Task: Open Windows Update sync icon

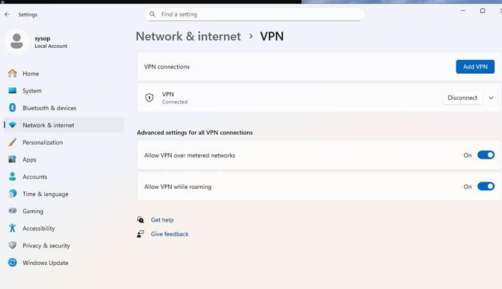Action: pyautogui.click(x=13, y=262)
